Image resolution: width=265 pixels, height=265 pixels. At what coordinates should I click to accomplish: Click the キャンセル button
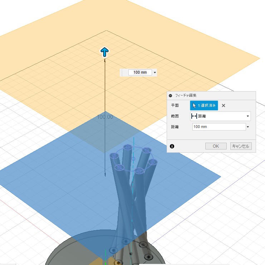click(241, 146)
